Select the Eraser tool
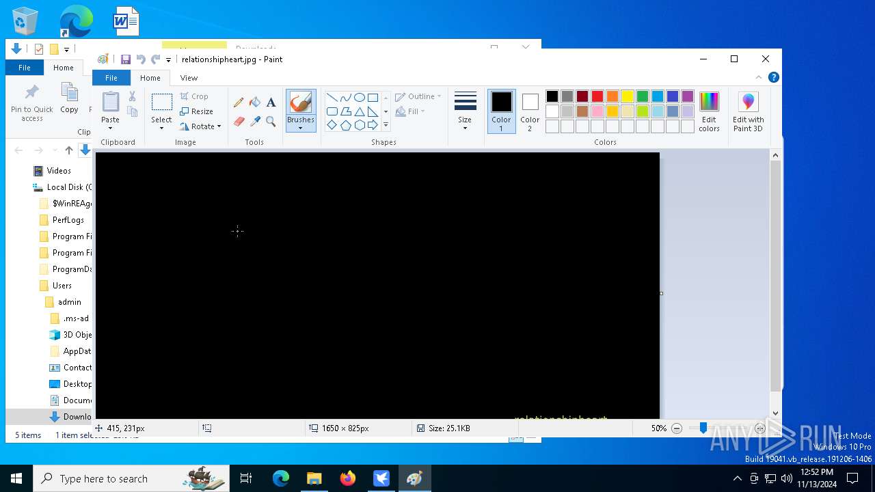This screenshot has width=875, height=492. 239,122
